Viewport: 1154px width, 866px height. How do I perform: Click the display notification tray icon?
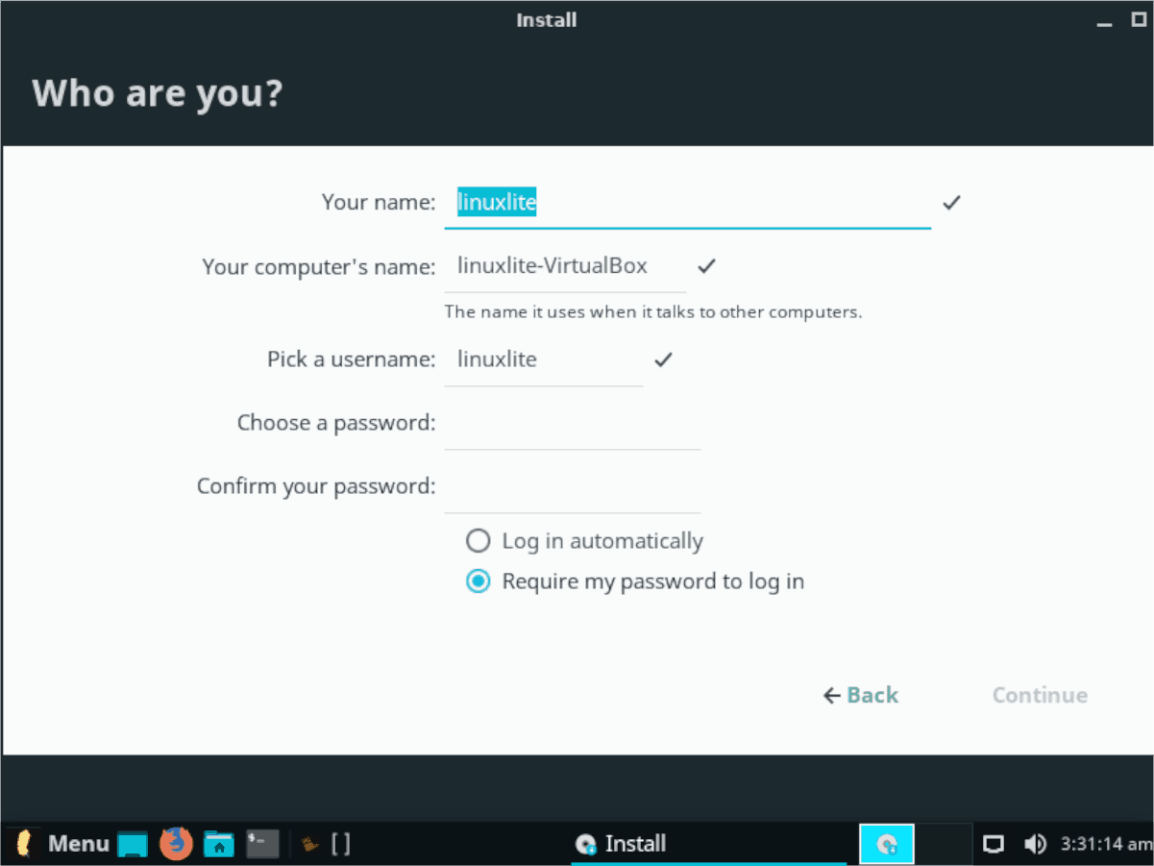(x=994, y=845)
